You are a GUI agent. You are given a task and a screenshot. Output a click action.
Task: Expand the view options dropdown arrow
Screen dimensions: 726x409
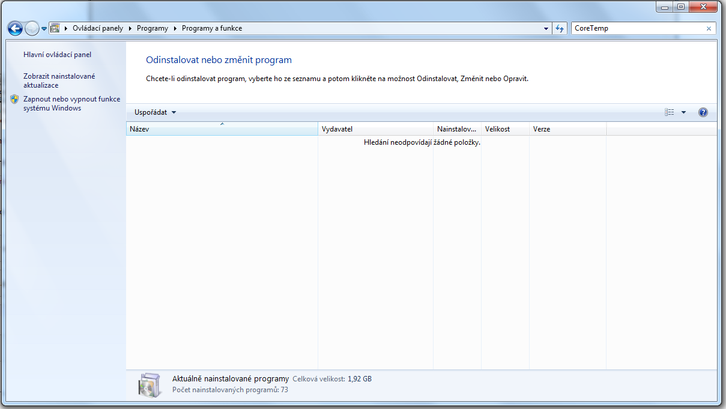pos(683,112)
